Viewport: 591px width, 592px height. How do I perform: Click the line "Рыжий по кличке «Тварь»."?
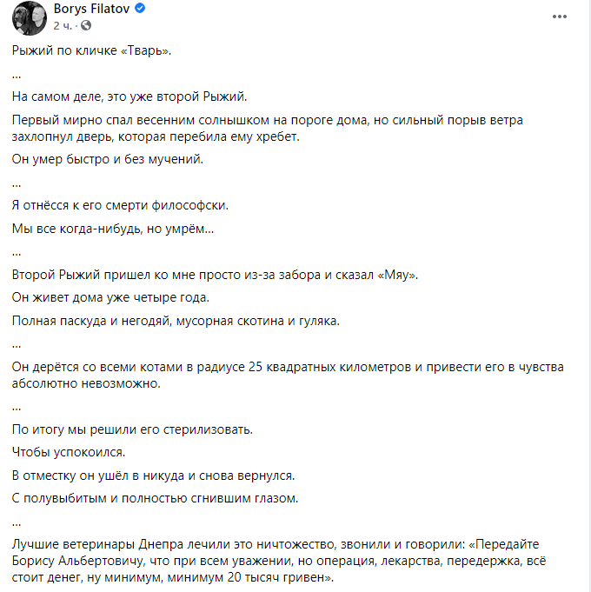point(93,51)
